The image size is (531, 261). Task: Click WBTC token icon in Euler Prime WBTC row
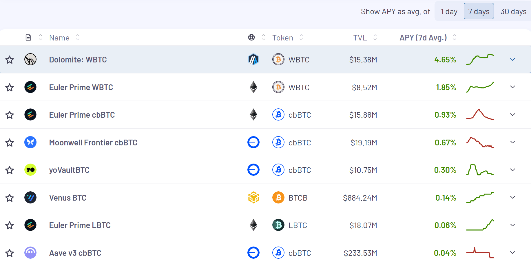click(x=278, y=87)
